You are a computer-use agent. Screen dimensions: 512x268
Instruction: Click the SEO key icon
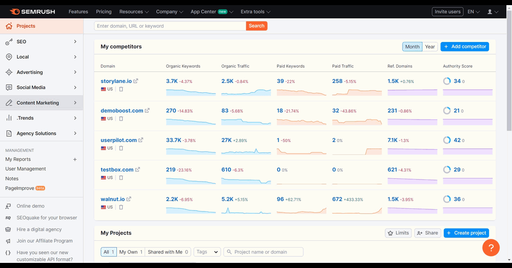coord(9,42)
